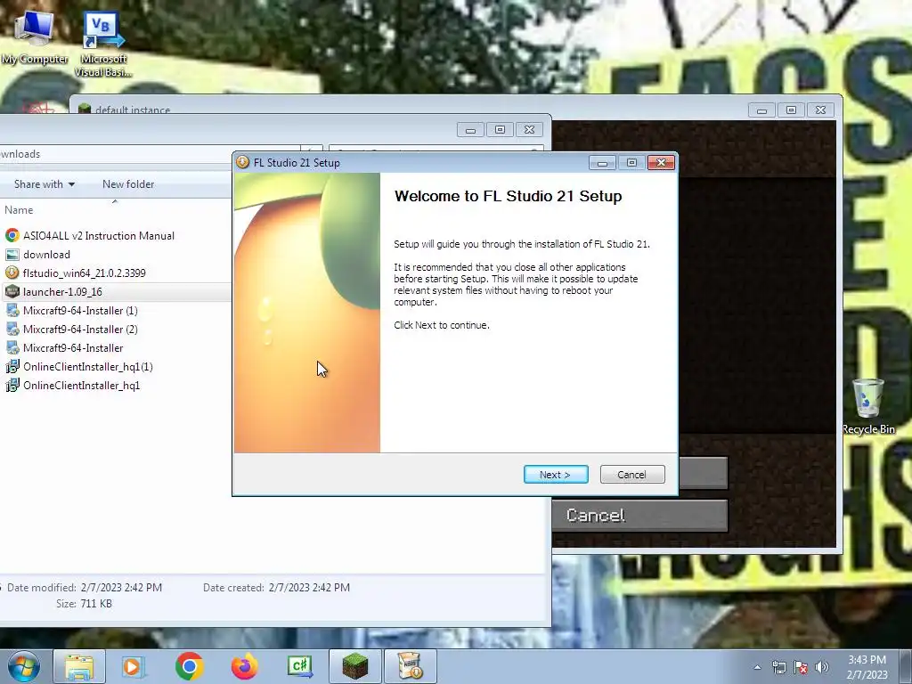Open the C# taskbar application
Screen dimensions: 912x684
[x=299, y=666]
